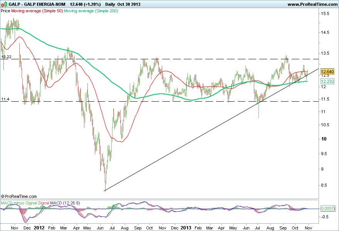Click the red Signal legend label
This screenshot has width=339, height=231.
(x=44, y=203)
